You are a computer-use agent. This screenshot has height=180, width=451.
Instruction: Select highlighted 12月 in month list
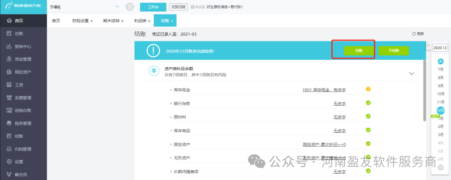[441, 110]
